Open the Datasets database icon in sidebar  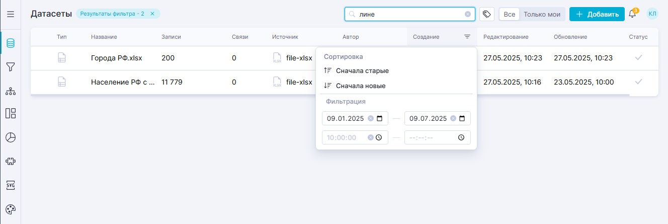(x=10, y=43)
